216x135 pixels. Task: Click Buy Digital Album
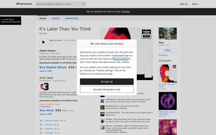click(x=53, y=67)
